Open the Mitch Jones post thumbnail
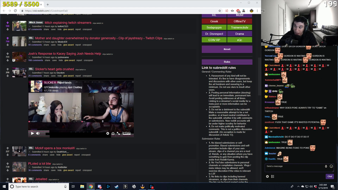Viewport: 338px width, 190px height. coord(19,26)
